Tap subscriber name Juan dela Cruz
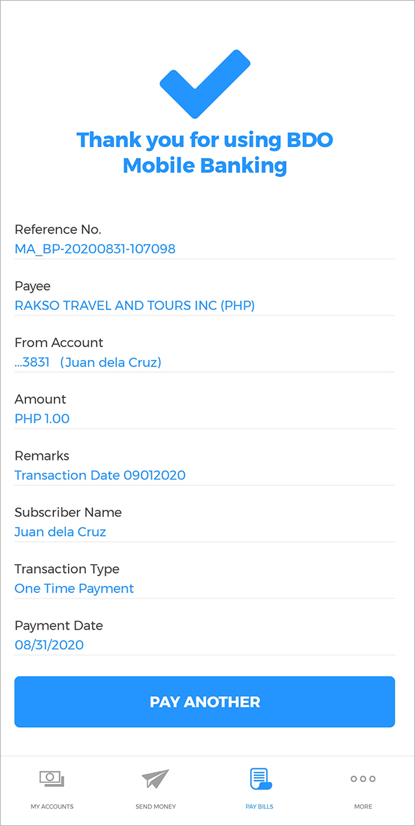415x826 pixels. 60,532
